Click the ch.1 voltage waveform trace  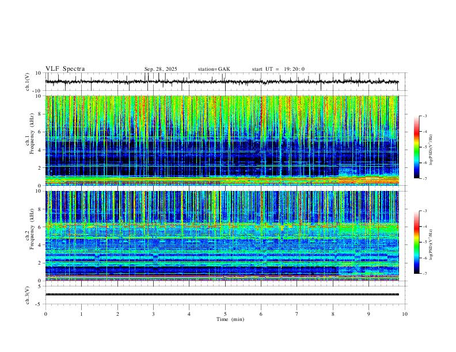[x=222, y=82]
